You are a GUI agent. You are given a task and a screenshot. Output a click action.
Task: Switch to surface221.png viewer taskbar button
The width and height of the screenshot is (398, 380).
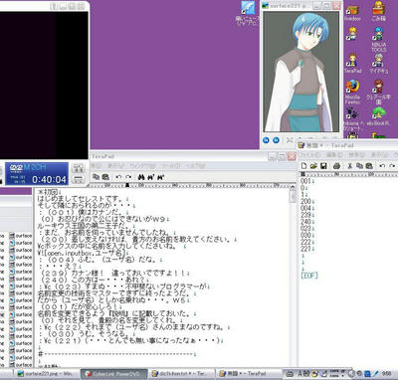(46, 374)
